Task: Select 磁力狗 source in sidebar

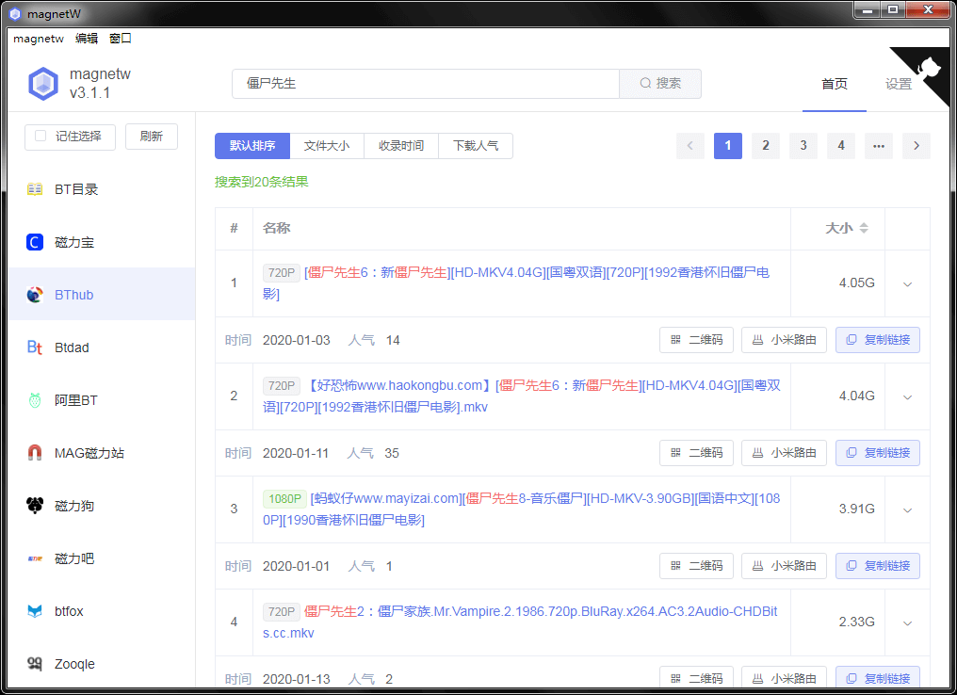Action: (102, 506)
